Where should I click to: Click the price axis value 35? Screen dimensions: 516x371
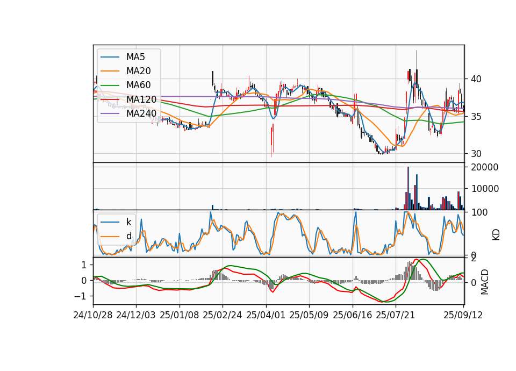[x=476, y=117]
